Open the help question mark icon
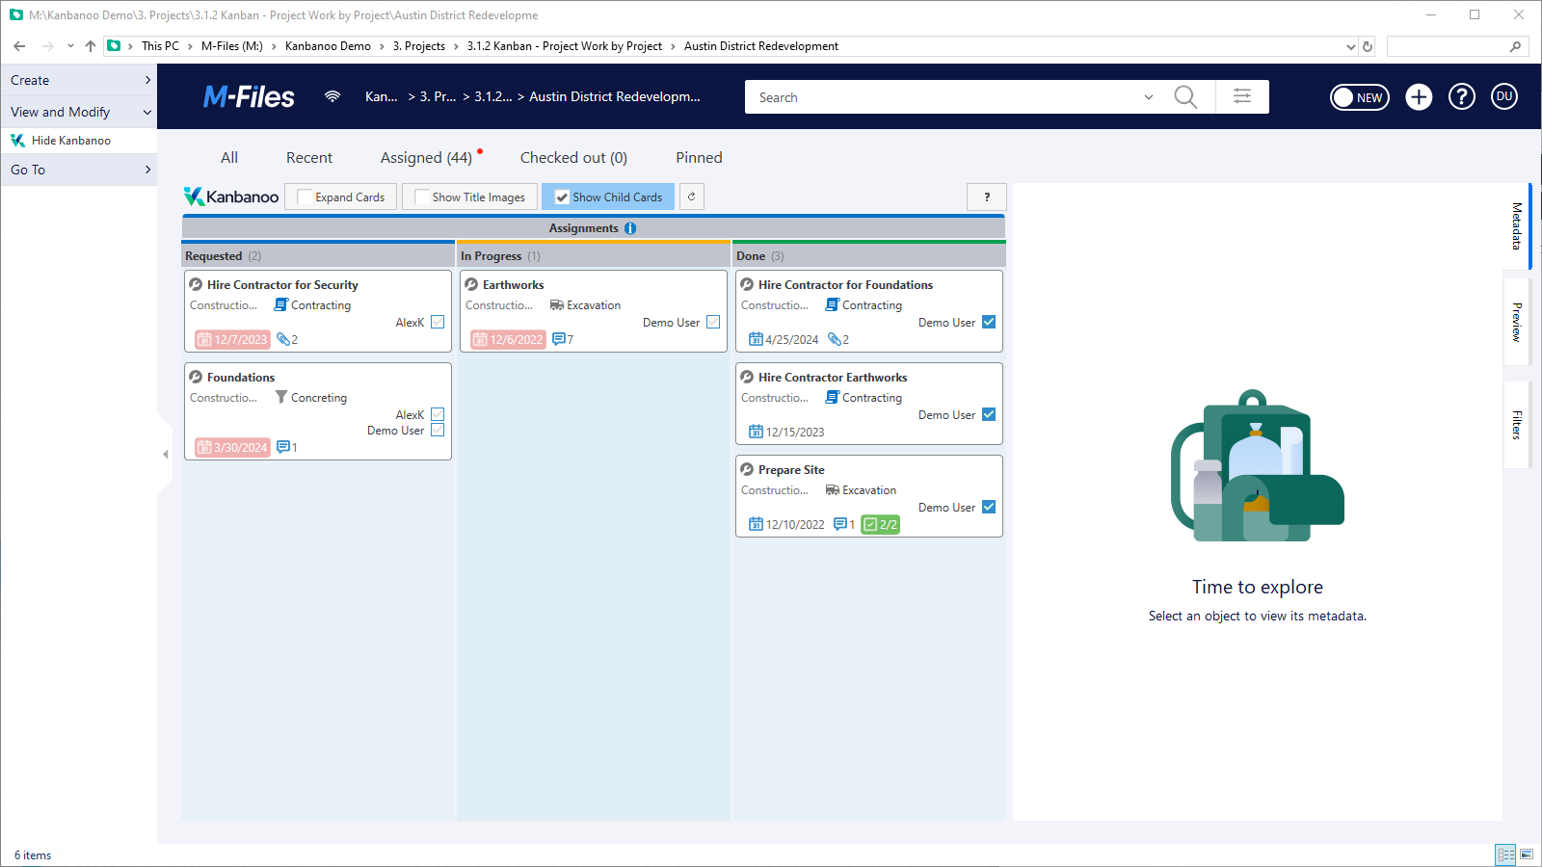Image resolution: width=1542 pixels, height=867 pixels. point(1462,96)
